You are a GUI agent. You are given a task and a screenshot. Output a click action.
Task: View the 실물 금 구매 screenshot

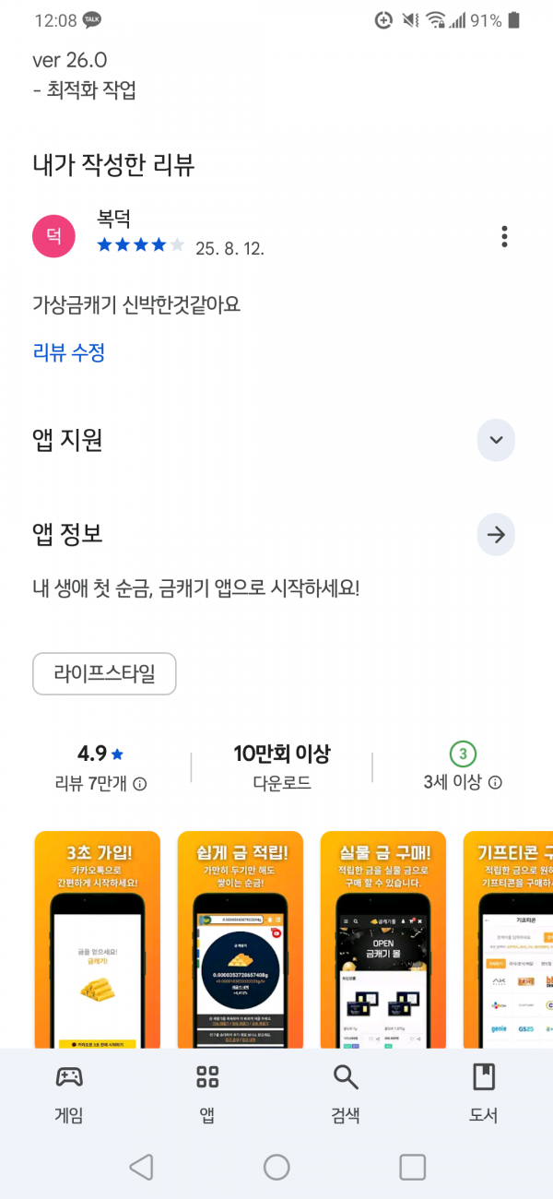click(382, 939)
